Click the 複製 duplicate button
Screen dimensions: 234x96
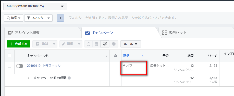(42, 44)
